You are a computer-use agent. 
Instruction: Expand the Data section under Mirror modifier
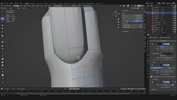pos(153,62)
